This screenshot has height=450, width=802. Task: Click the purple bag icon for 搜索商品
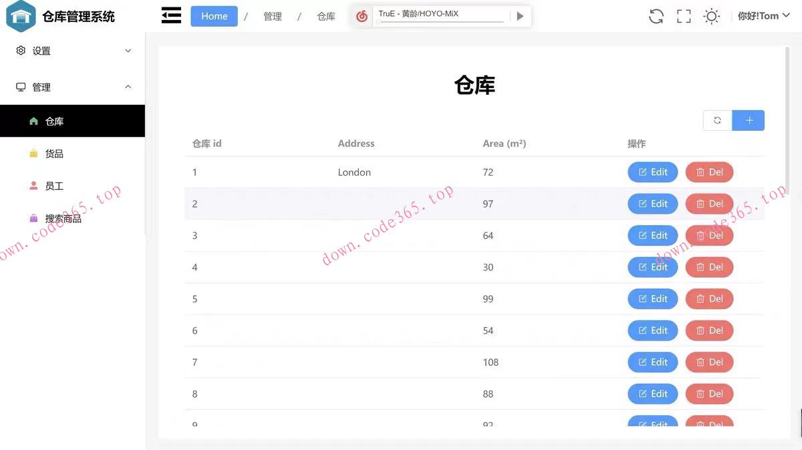click(33, 218)
